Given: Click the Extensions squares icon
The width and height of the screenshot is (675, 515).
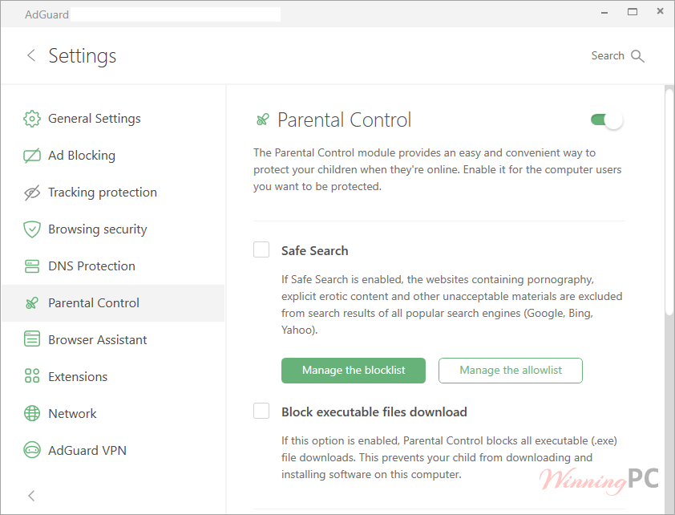Looking at the screenshot, I should point(32,376).
